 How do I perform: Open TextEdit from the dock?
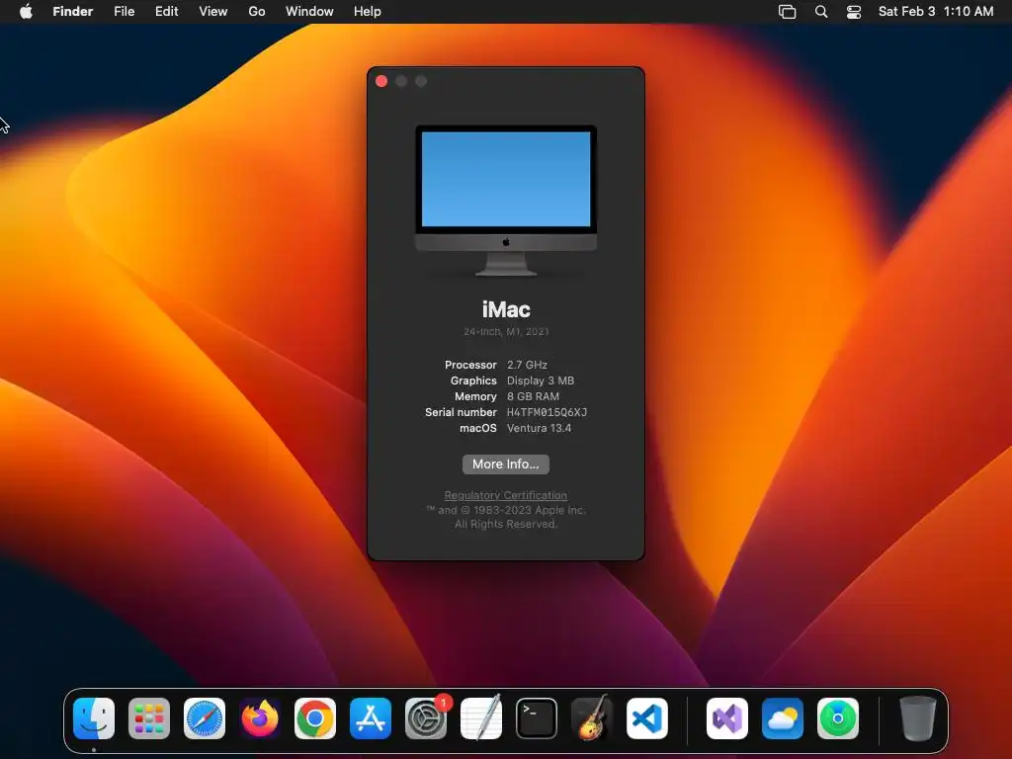(x=481, y=718)
